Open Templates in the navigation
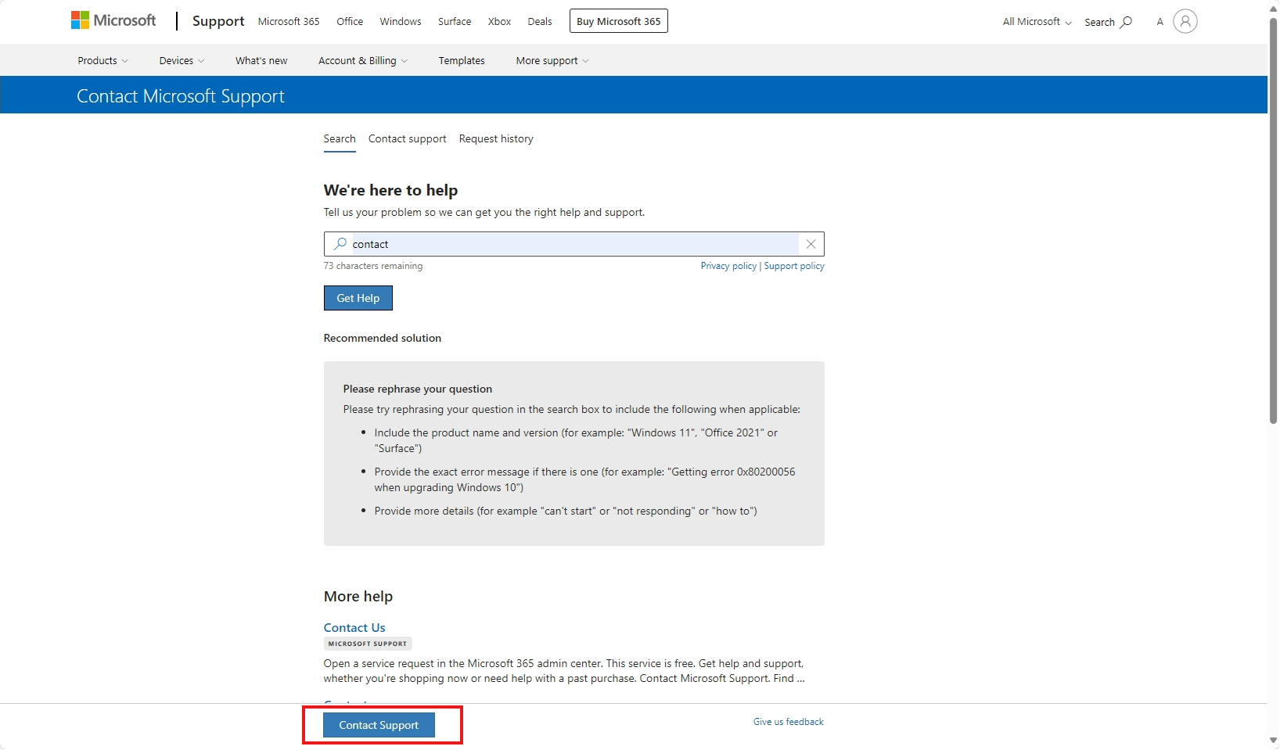The height and width of the screenshot is (750, 1280). point(462,60)
